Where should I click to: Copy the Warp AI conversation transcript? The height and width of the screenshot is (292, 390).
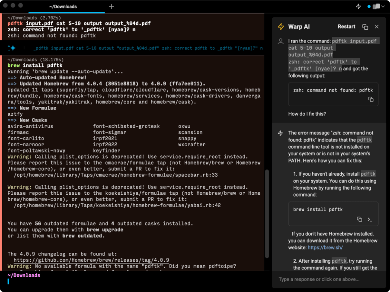click(x=365, y=27)
